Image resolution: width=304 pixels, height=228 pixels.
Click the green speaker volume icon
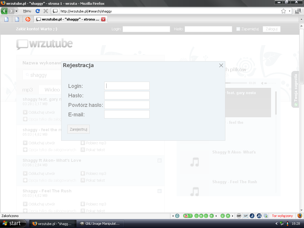click(212, 216)
